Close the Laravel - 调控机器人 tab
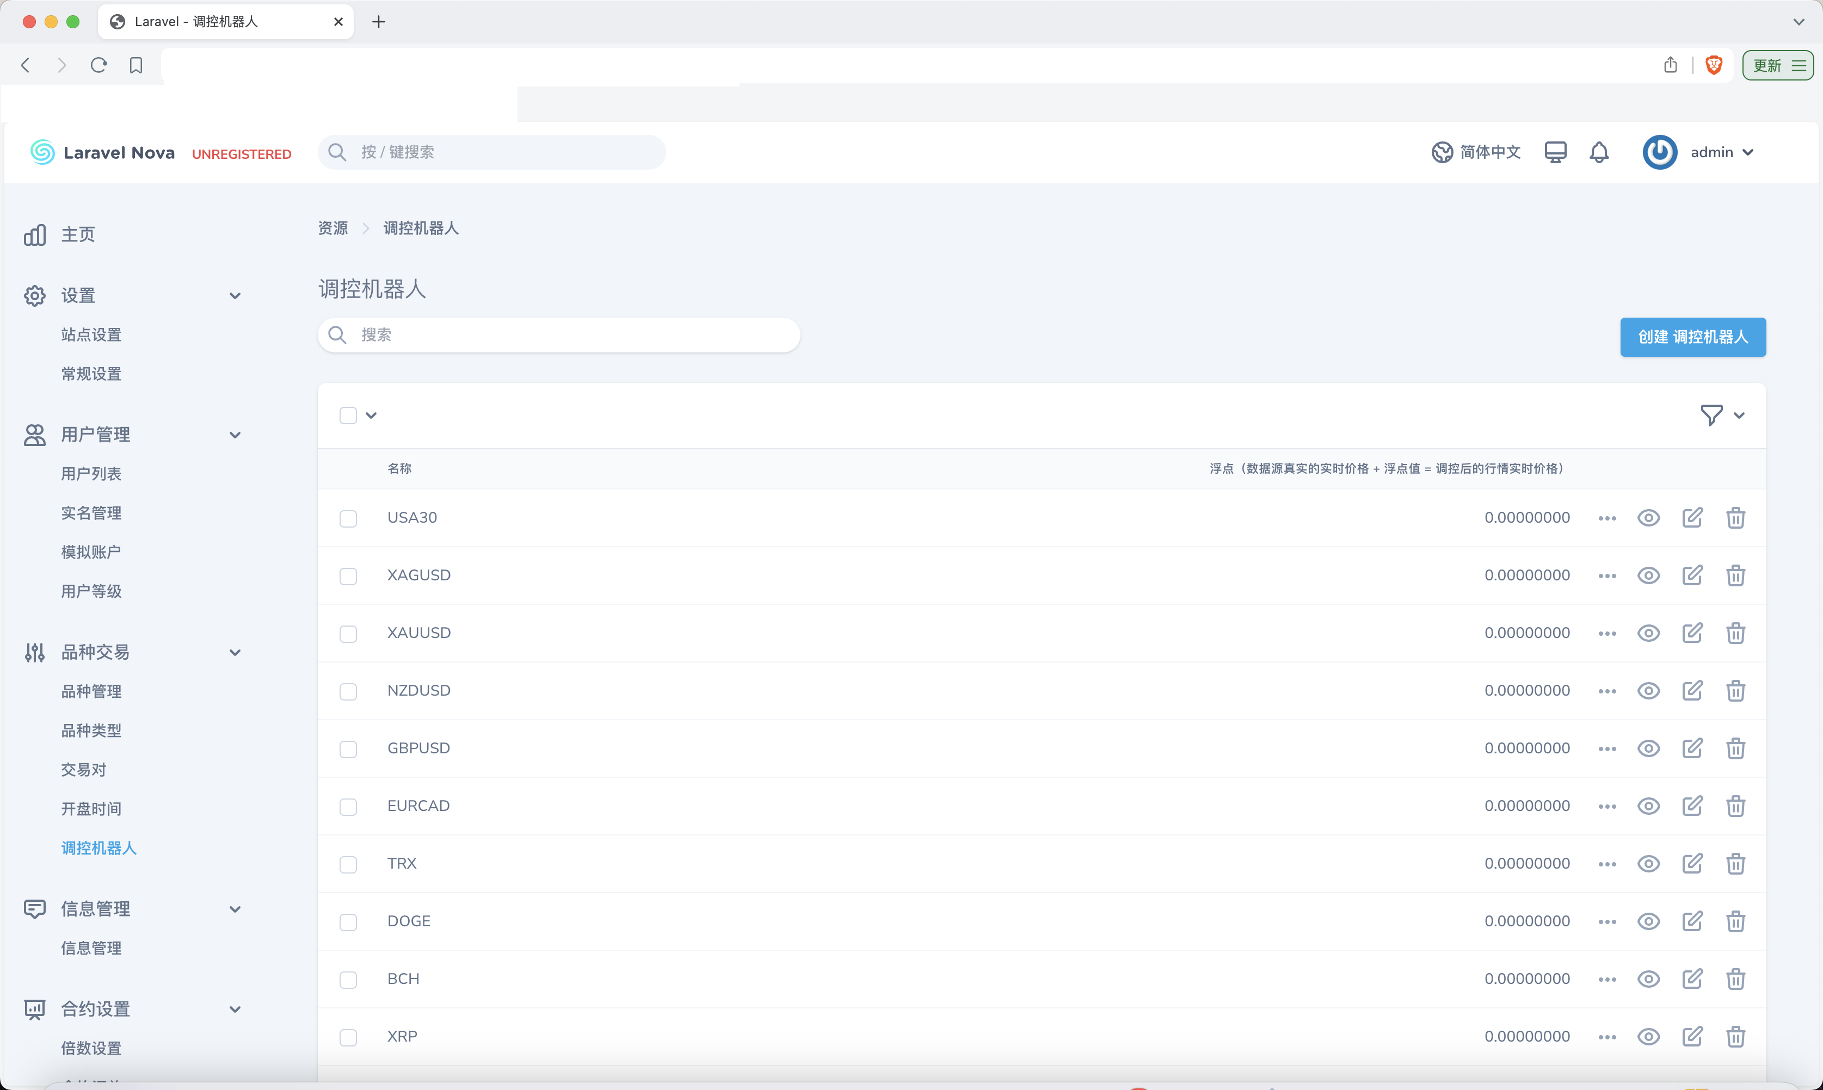This screenshot has height=1090, width=1823. 338,22
